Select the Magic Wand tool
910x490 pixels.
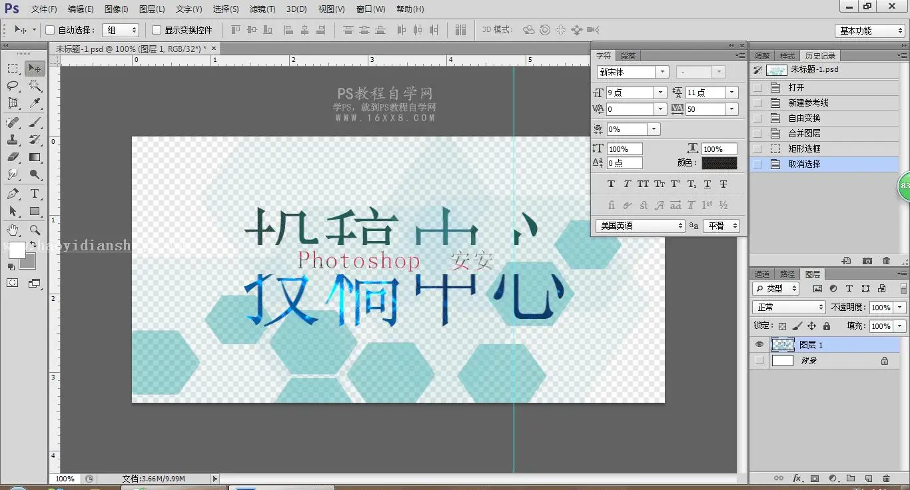pyautogui.click(x=35, y=86)
